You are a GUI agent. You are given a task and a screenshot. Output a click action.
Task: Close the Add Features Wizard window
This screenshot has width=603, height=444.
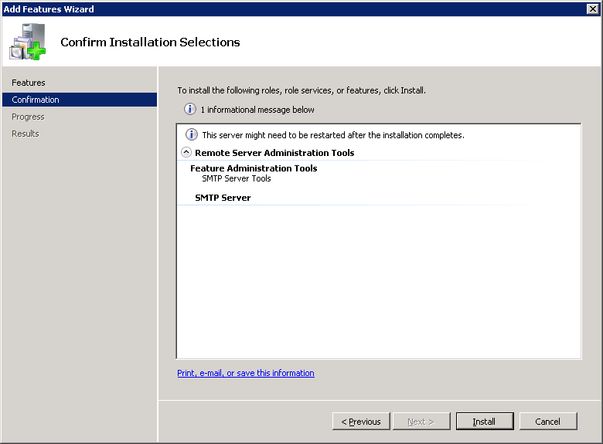coord(592,8)
